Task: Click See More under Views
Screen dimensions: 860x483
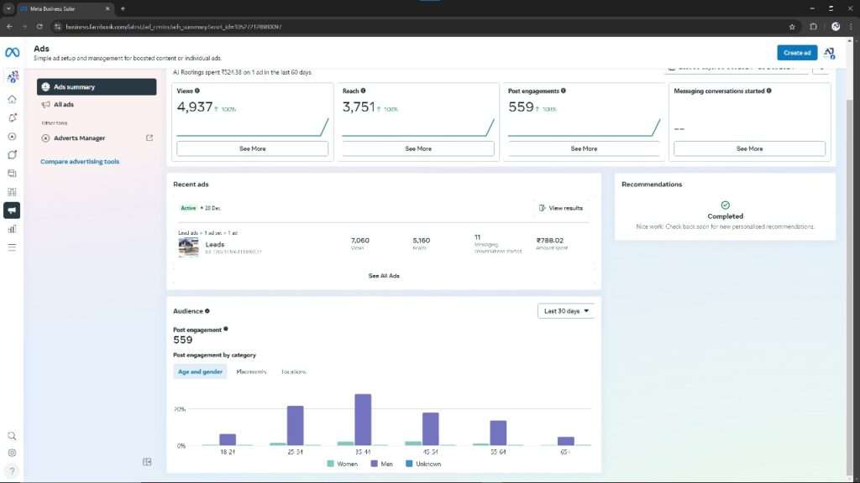Action: (x=252, y=148)
